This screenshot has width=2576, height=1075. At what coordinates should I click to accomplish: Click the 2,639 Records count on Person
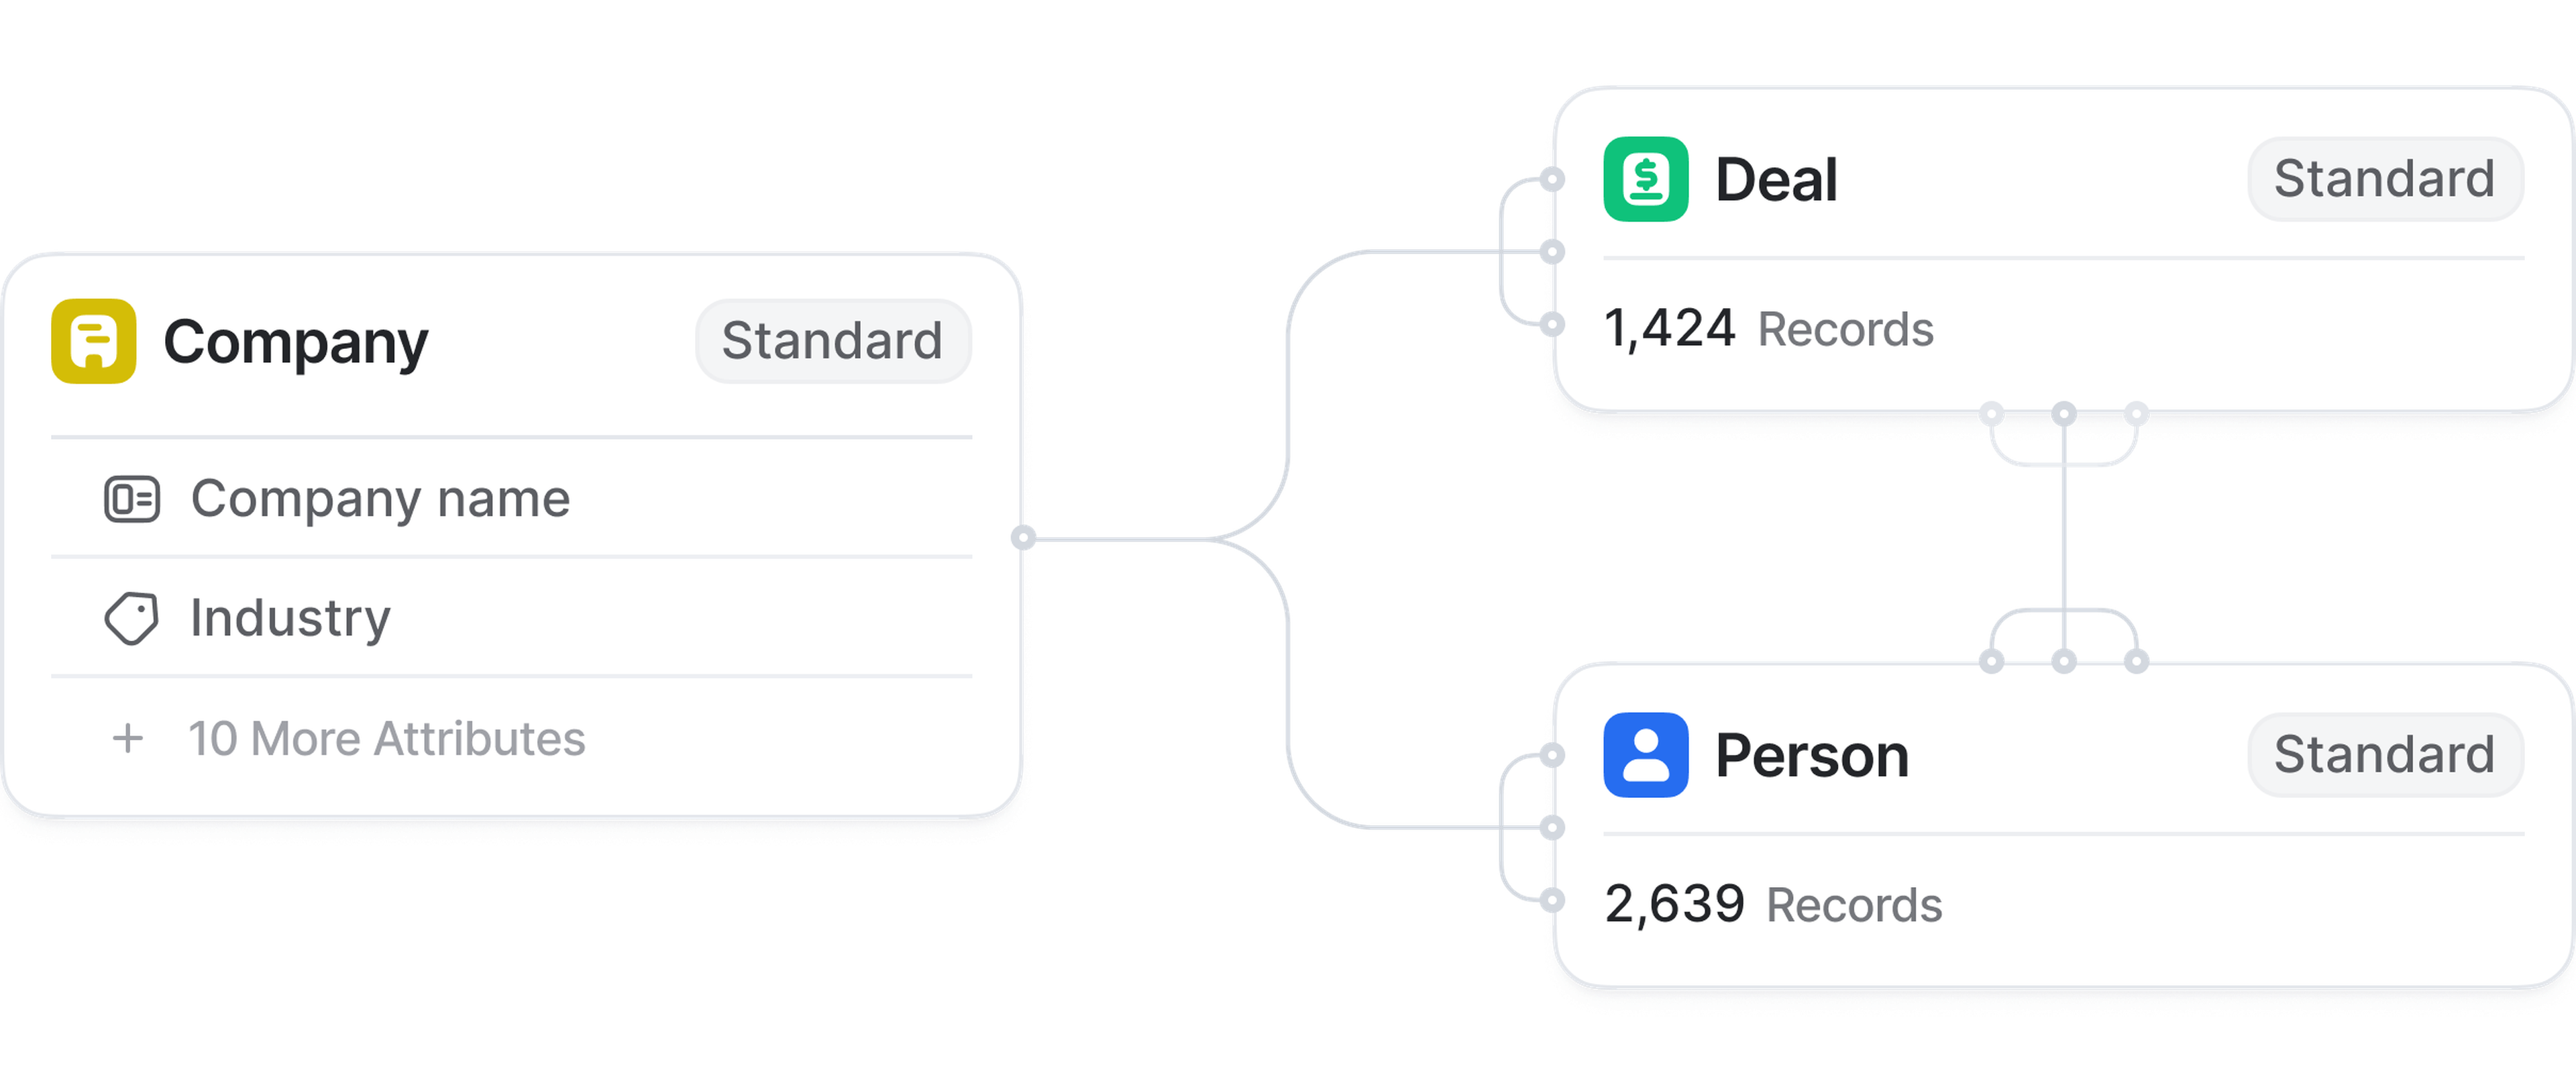(x=1772, y=905)
